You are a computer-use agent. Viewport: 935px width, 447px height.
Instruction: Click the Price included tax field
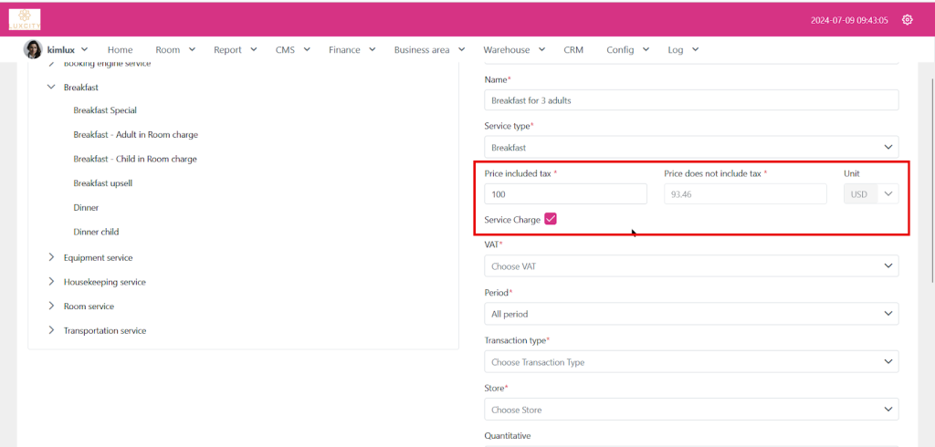[x=565, y=193]
